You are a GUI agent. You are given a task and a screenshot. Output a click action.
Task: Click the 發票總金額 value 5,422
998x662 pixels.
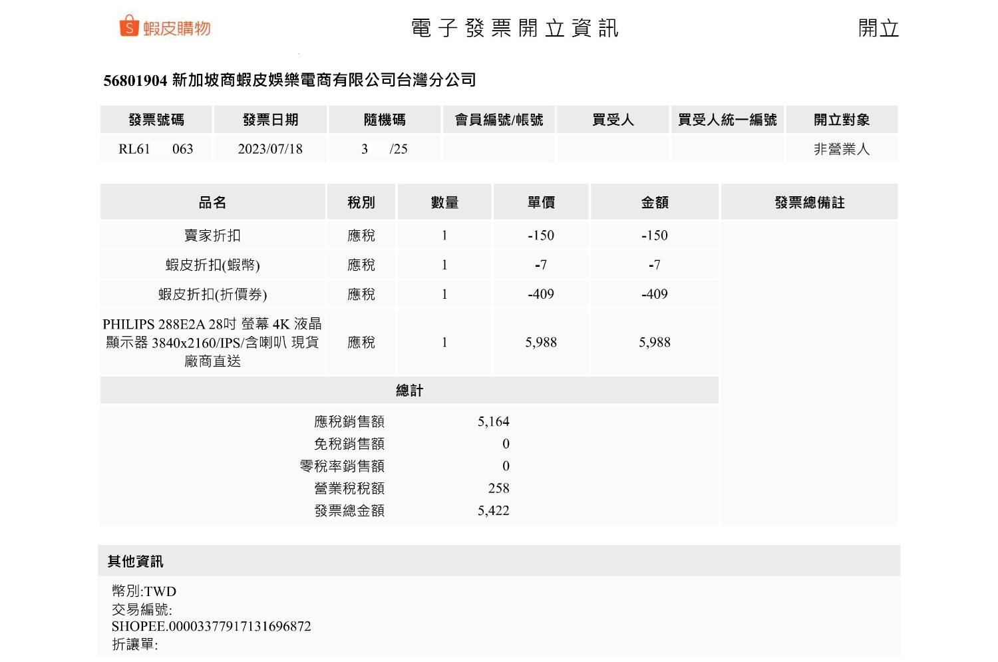pyautogui.click(x=493, y=511)
